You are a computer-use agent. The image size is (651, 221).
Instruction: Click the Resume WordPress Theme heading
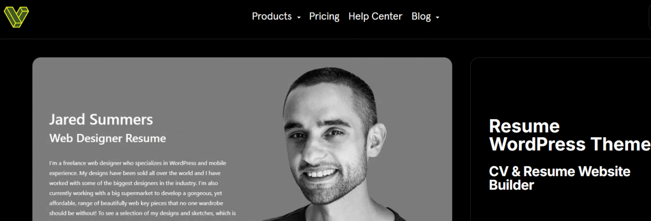tap(570, 135)
